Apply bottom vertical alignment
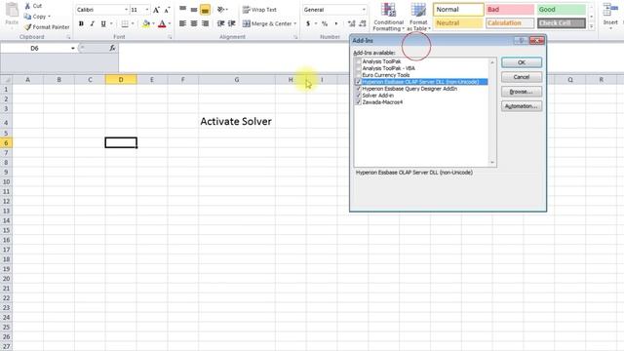The width and height of the screenshot is (624, 351). coord(206,10)
